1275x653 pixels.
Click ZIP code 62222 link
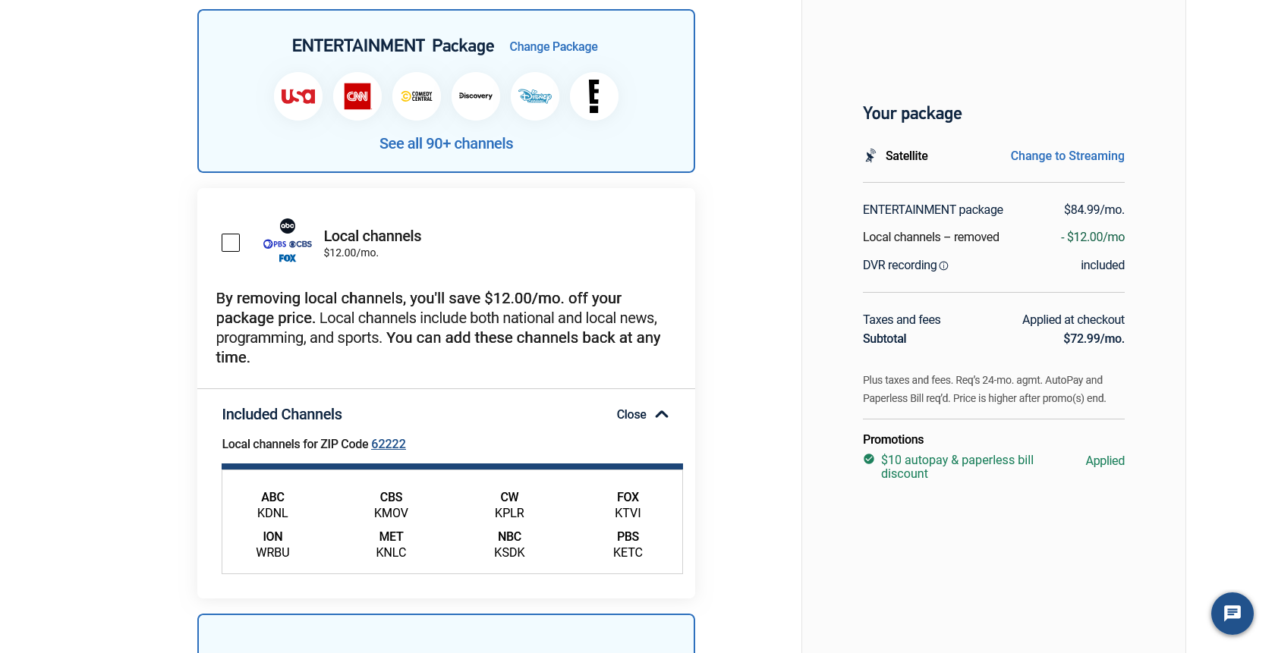389,444
